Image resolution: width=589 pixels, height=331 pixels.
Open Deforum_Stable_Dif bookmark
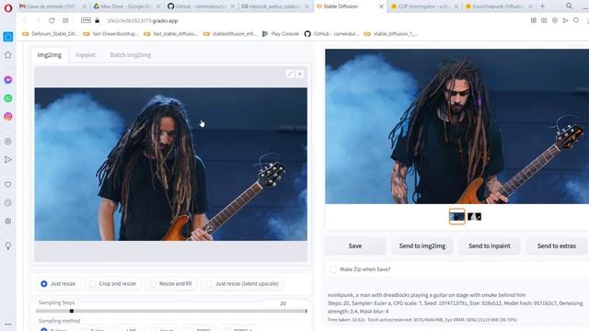pyautogui.click(x=50, y=34)
